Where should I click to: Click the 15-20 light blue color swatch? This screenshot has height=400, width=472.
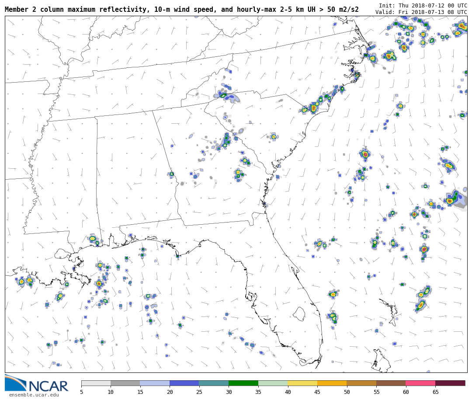tap(155, 383)
